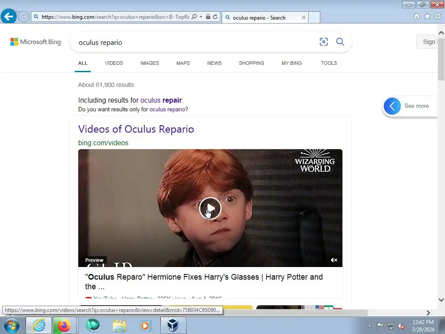Select the ALL results tab

(x=83, y=63)
